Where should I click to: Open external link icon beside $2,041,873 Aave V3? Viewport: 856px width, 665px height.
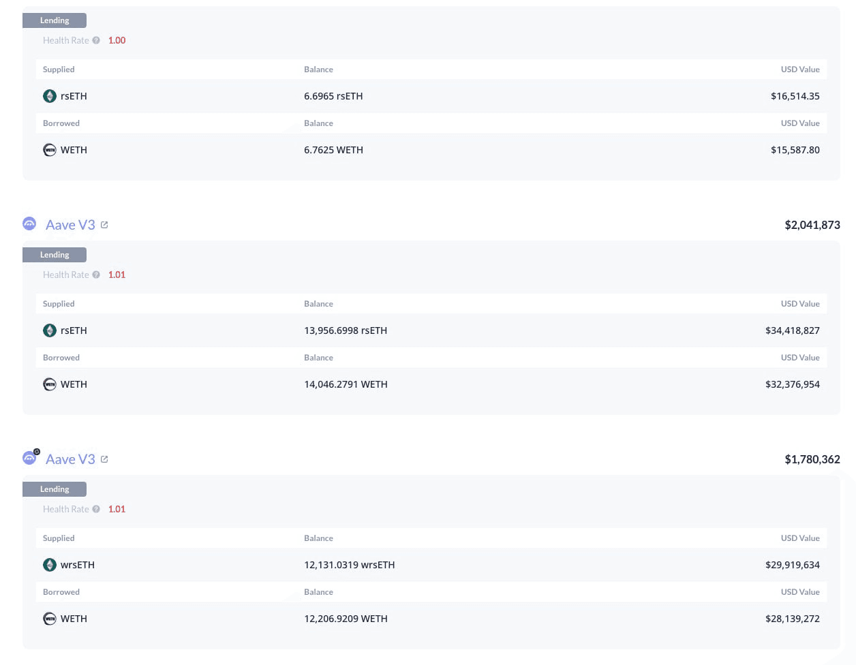tap(104, 225)
